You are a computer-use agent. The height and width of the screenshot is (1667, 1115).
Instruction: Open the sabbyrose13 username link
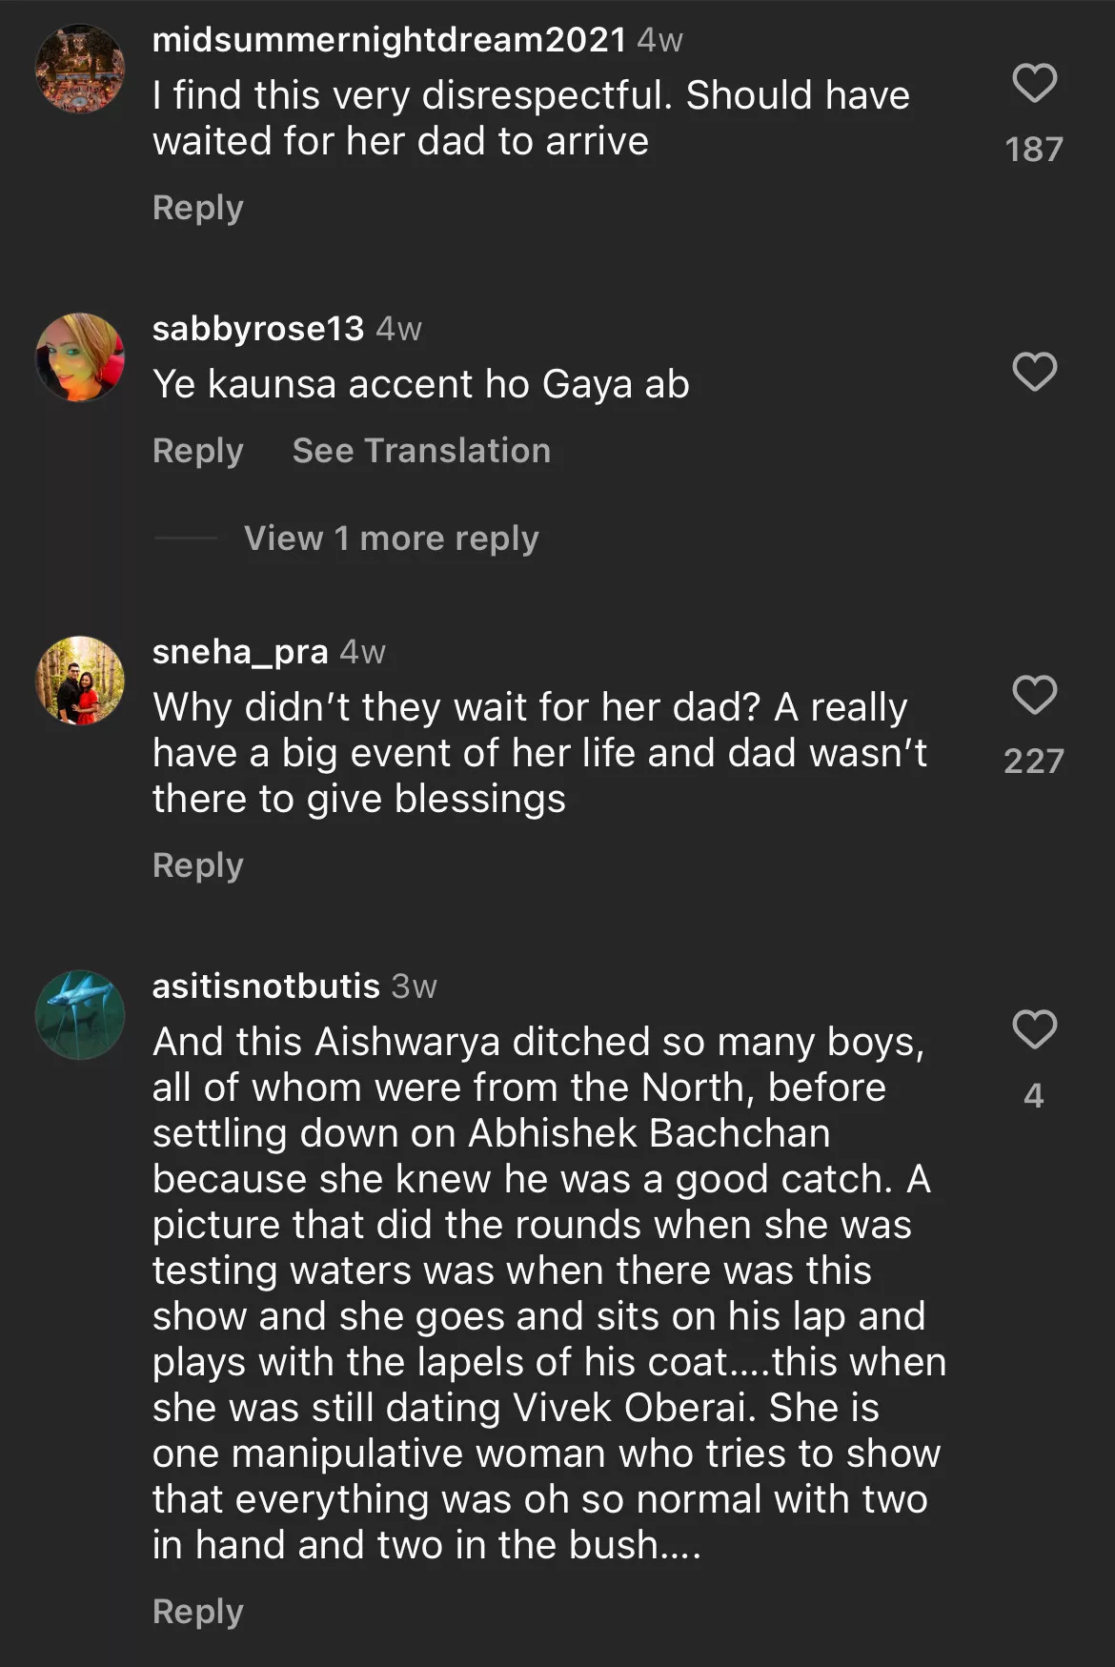tap(258, 329)
